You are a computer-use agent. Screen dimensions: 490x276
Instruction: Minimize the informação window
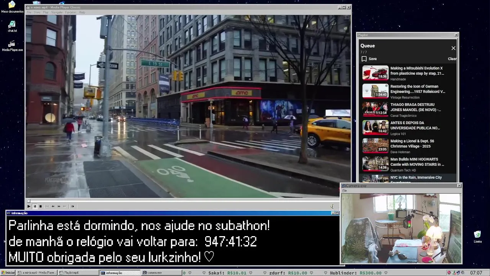click(333, 213)
